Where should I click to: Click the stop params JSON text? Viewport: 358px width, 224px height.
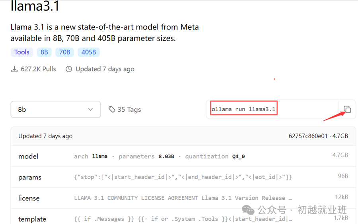tap(183, 177)
